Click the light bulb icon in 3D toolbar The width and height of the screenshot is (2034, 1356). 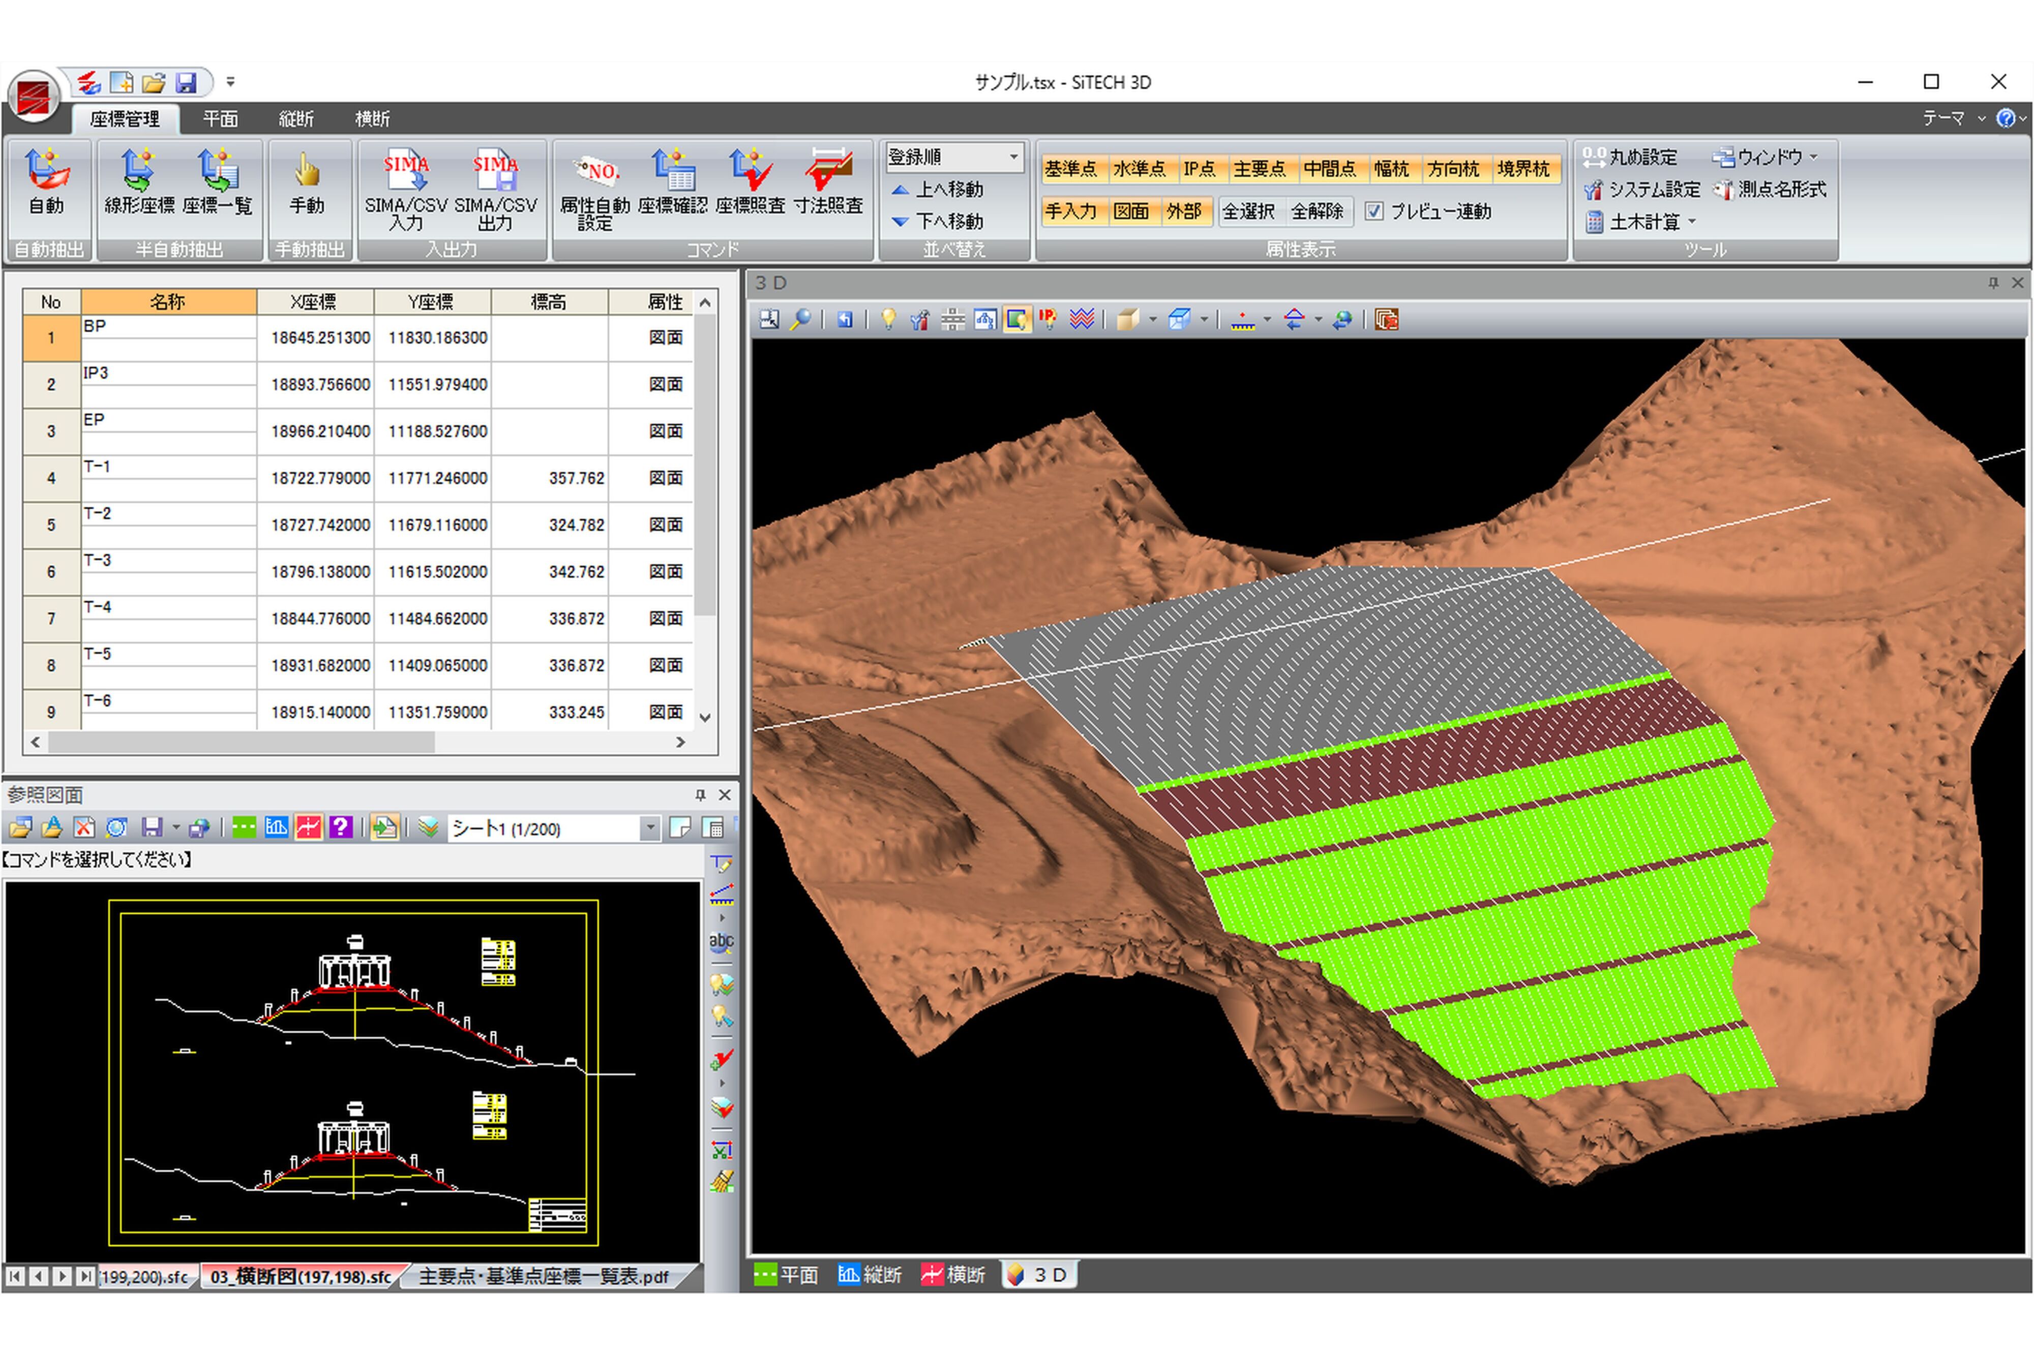pos(888,319)
